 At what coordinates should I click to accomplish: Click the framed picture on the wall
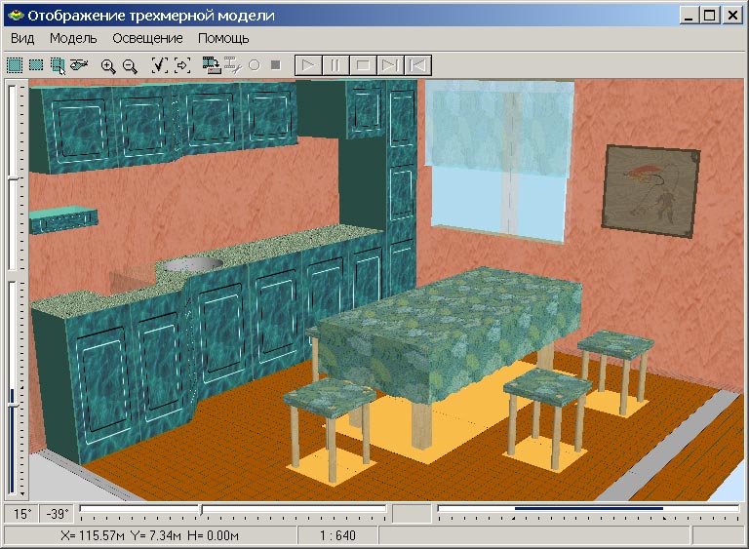[x=650, y=191]
